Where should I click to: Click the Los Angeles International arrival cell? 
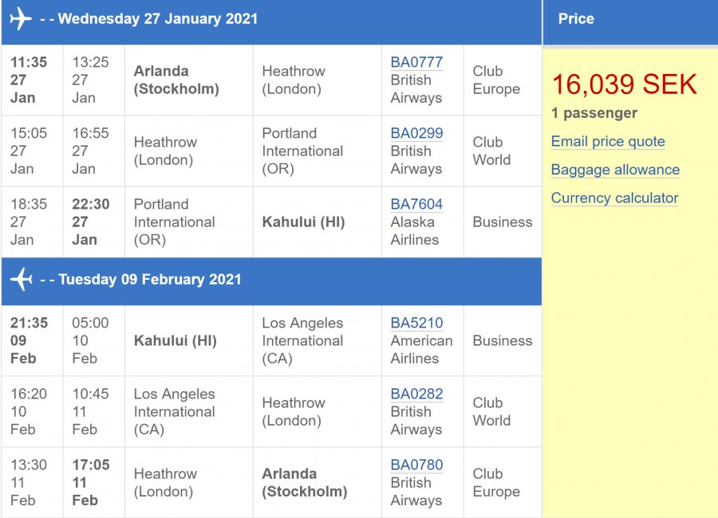click(x=302, y=340)
